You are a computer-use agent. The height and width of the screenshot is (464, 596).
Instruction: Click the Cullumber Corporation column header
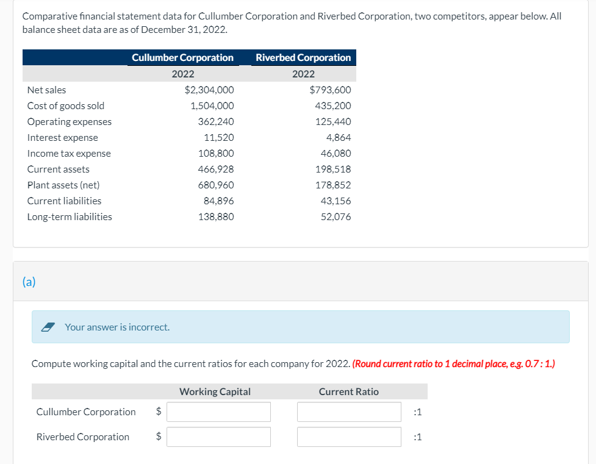click(x=182, y=57)
